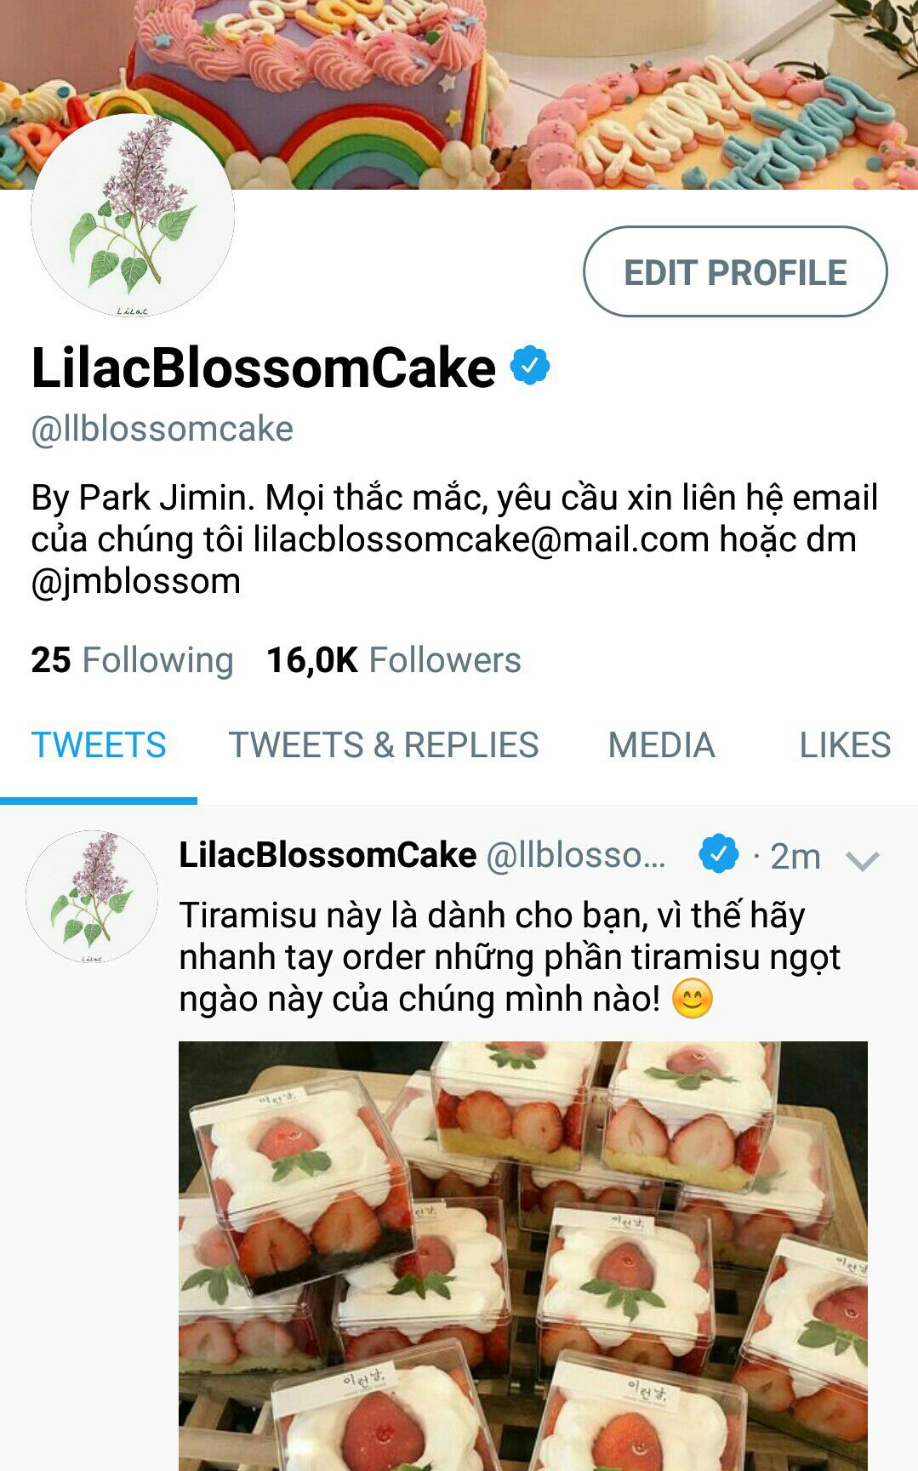Open the 16,0K Followers list
The image size is (918, 1471).
(394, 660)
